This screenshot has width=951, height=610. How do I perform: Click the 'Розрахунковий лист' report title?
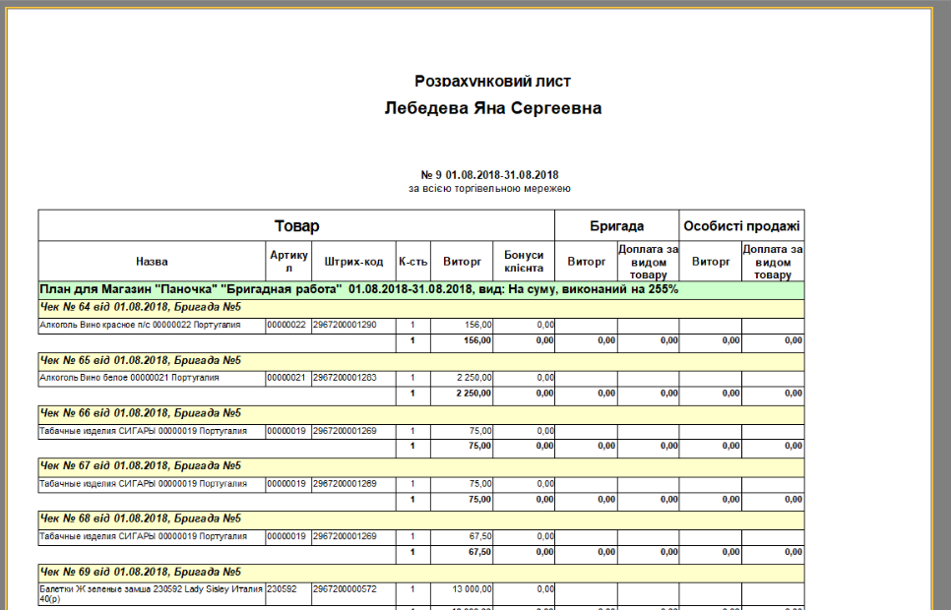pyautogui.click(x=492, y=82)
